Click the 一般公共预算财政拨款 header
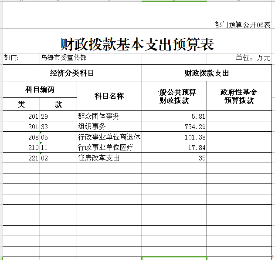 (174, 96)
